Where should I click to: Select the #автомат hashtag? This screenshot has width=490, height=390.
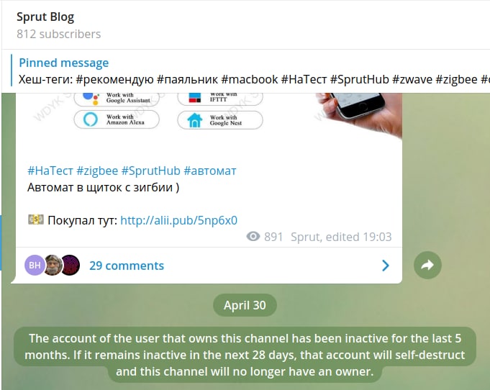pyautogui.click(x=210, y=171)
